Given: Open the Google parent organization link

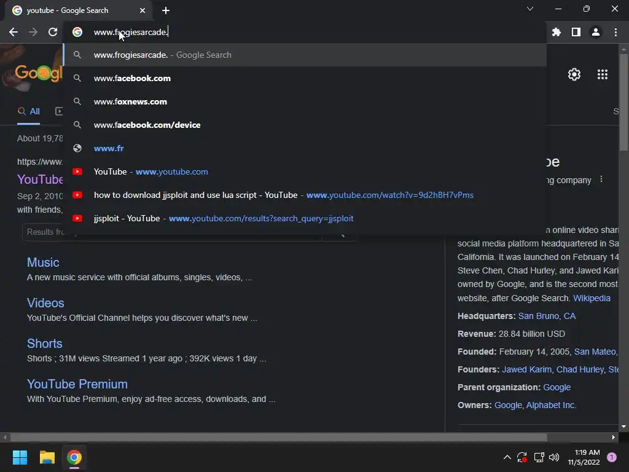Looking at the screenshot, I should tap(557, 387).
